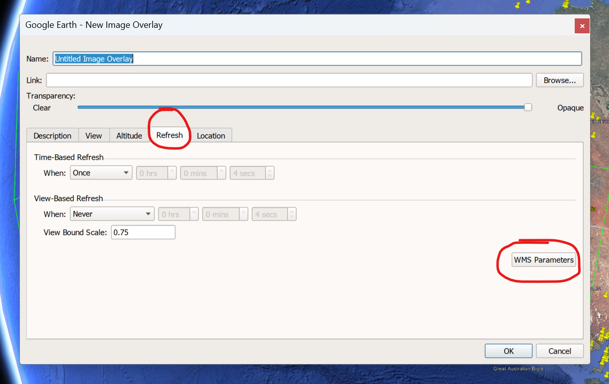Screen dimensions: 609x384
Task: Open View-Based Refresh When dropdown showing Never
Action: [112, 214]
